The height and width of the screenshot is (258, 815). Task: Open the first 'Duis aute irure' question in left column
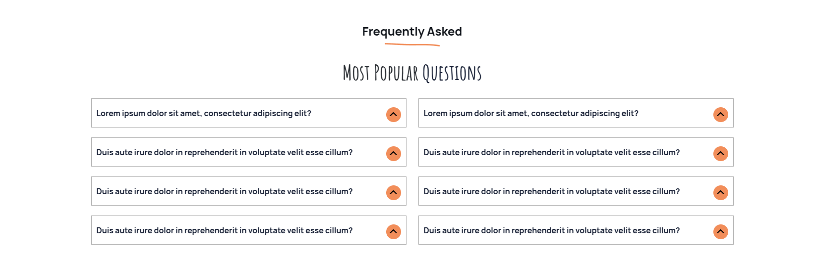225,153
